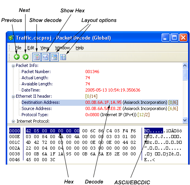This screenshot has height=185, width=190.
Task: Click the app icon in title bar
Action: coord(11,38)
